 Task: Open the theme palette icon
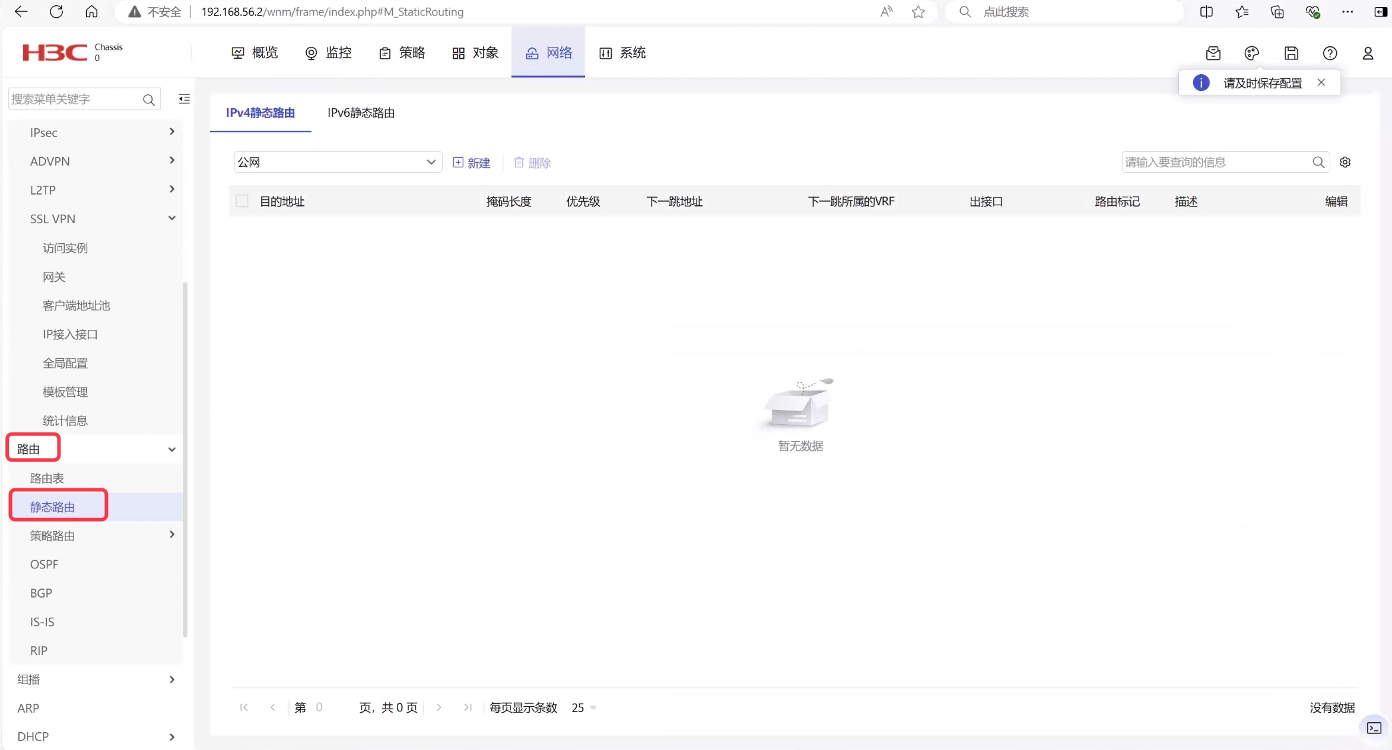(1252, 53)
